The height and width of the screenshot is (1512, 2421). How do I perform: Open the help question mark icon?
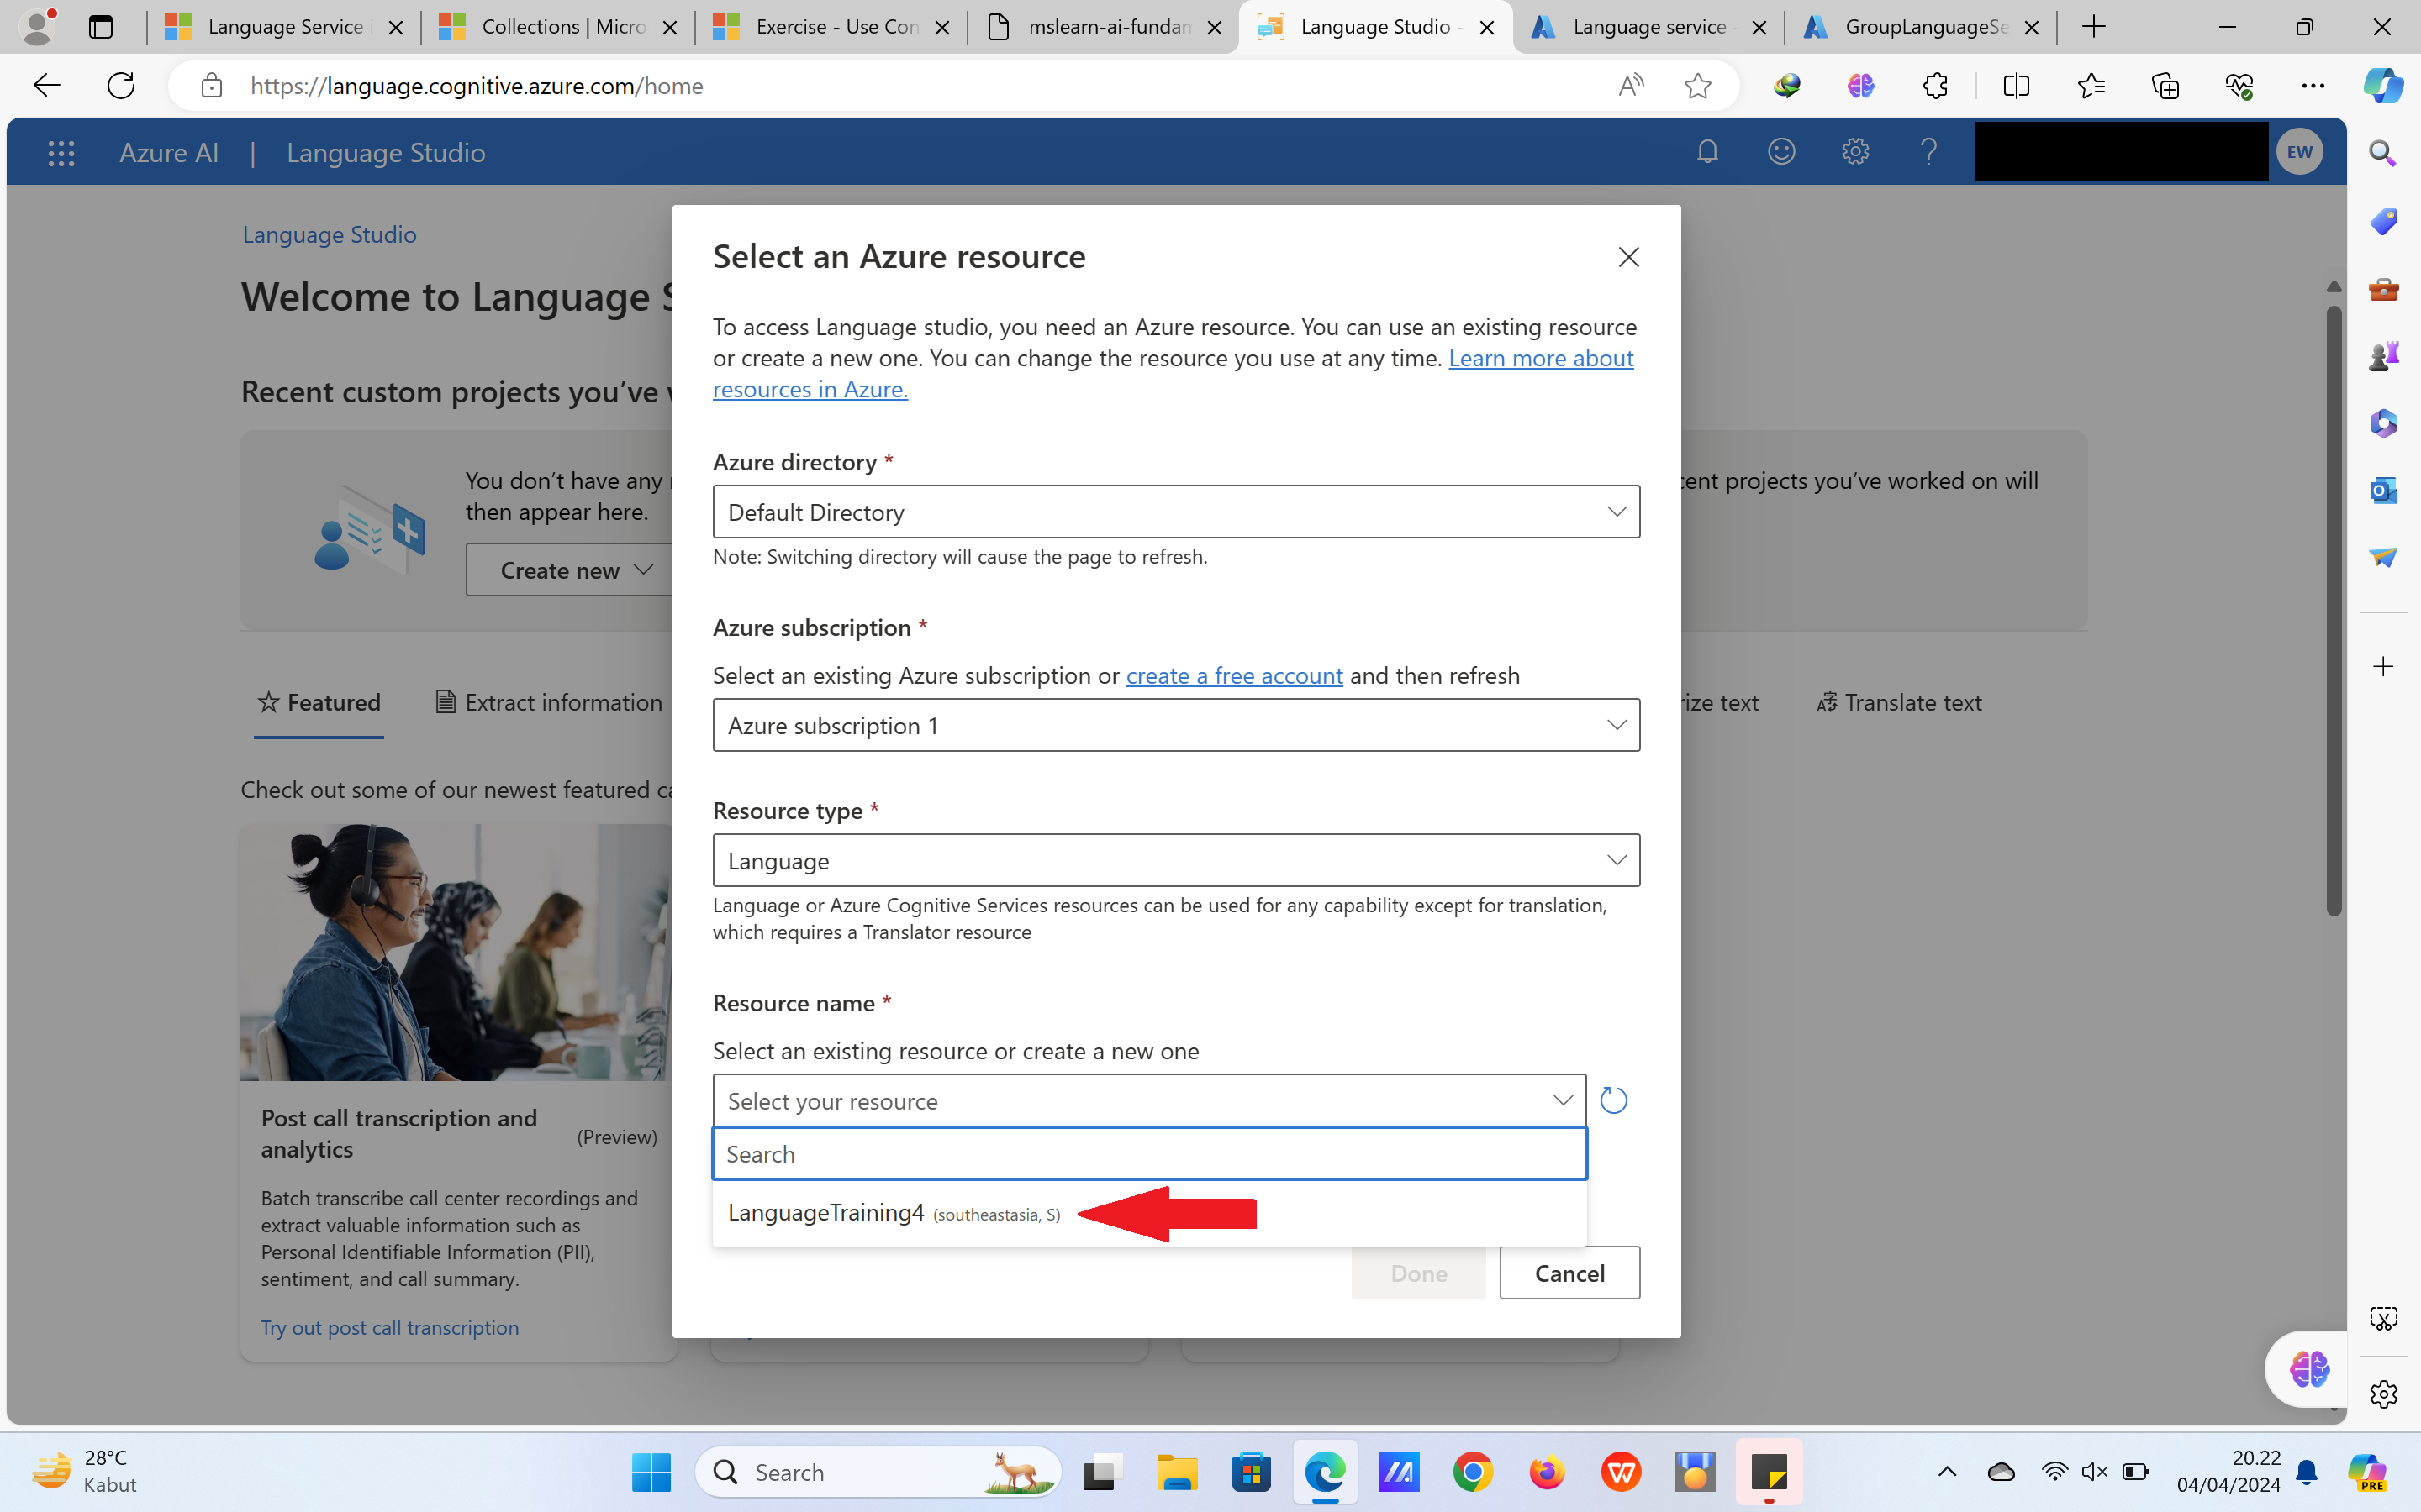[x=1928, y=152]
